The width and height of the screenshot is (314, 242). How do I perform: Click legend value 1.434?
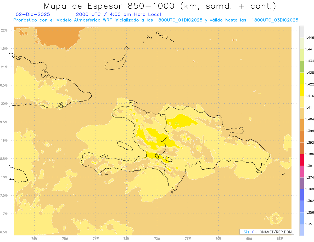(309, 61)
